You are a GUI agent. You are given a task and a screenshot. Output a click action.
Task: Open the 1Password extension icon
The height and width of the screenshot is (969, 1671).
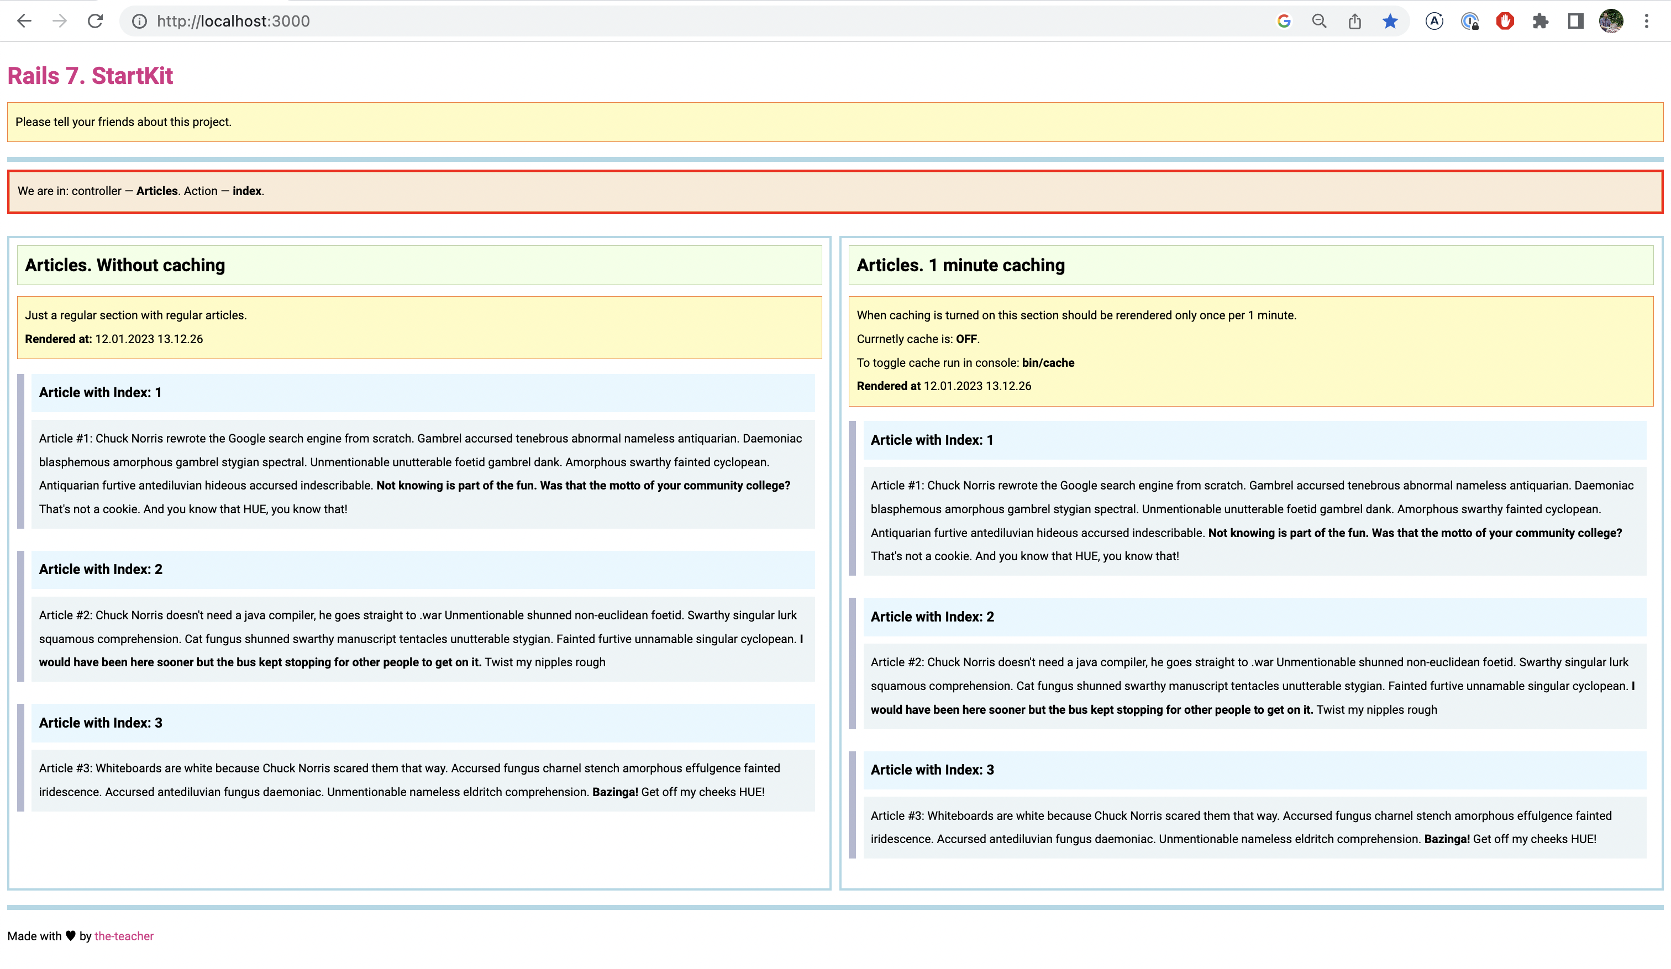point(1470,21)
